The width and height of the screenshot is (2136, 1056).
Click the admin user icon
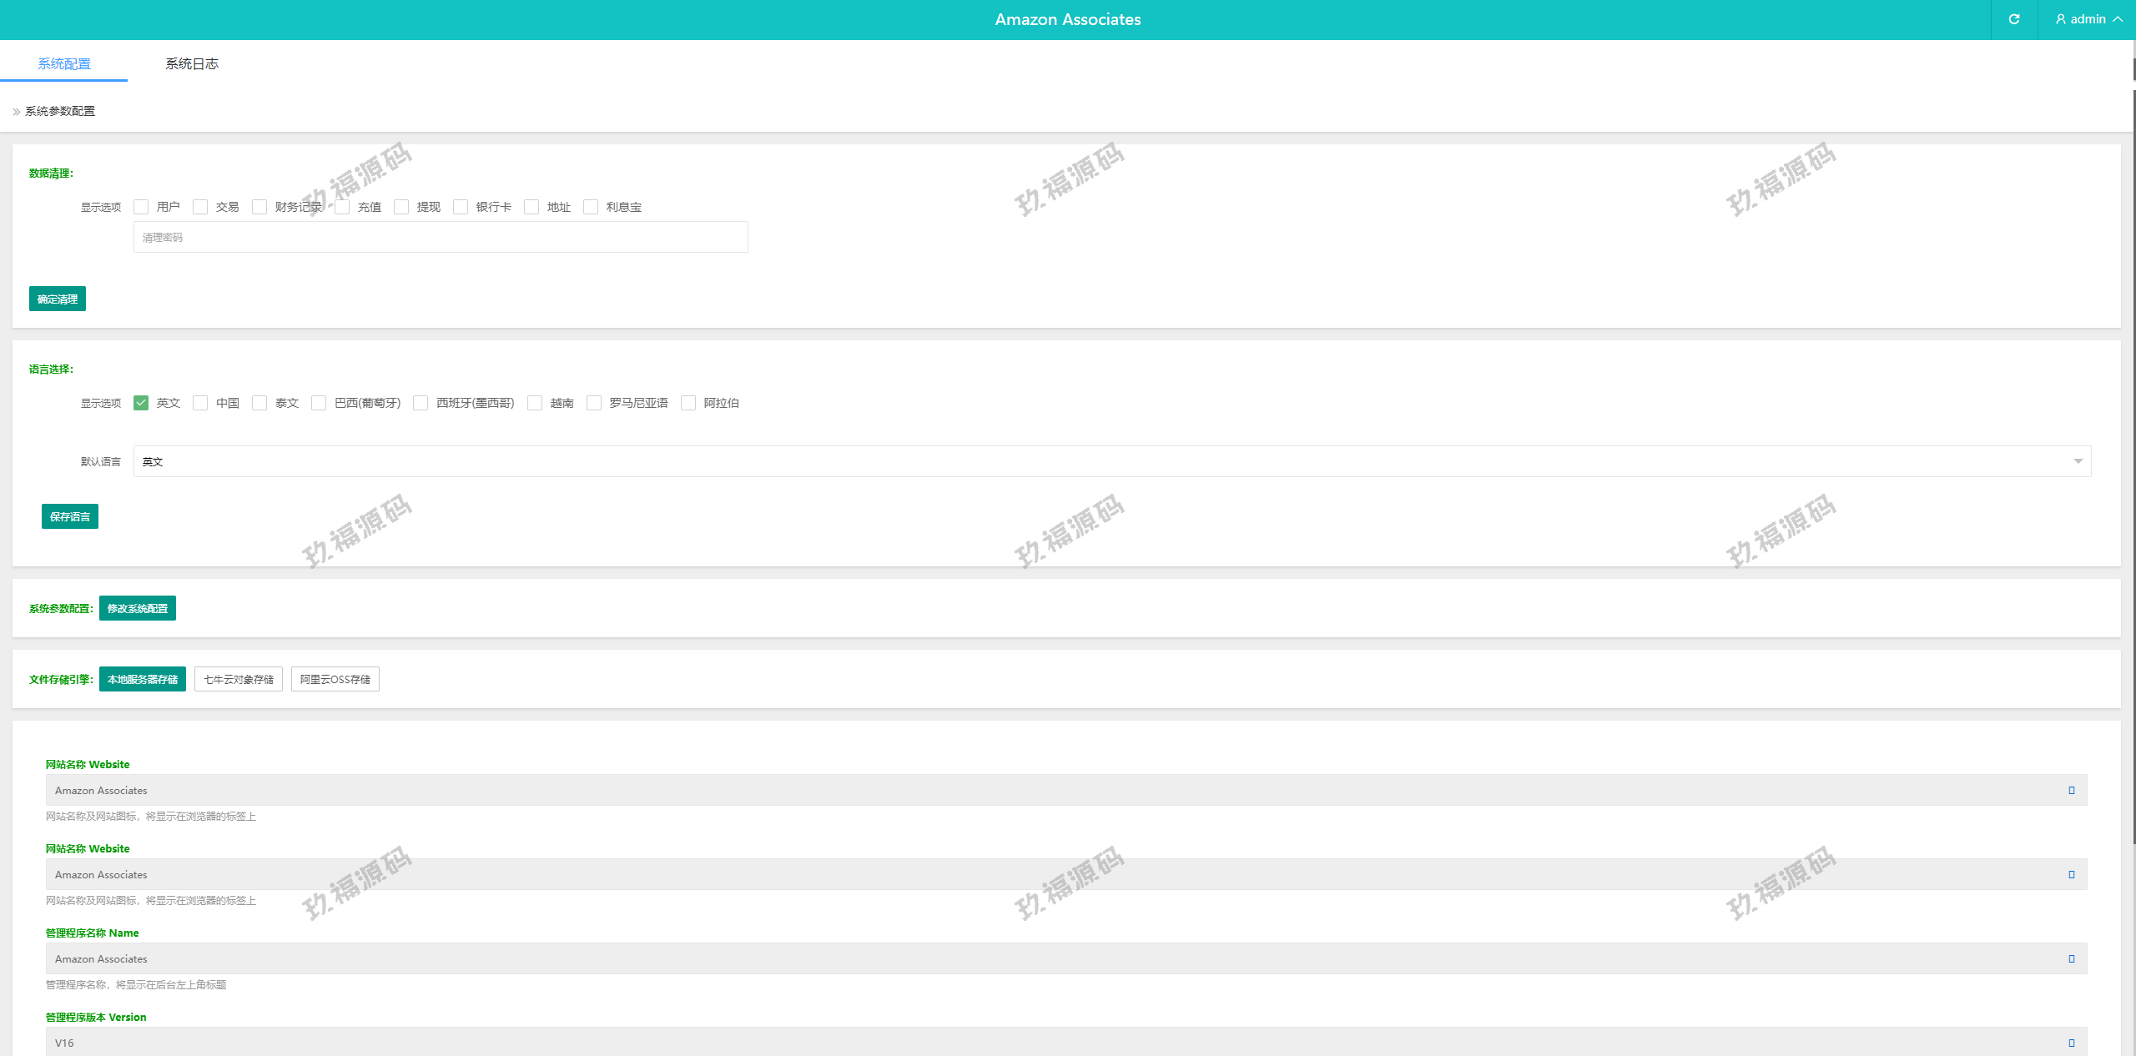coord(2060,19)
